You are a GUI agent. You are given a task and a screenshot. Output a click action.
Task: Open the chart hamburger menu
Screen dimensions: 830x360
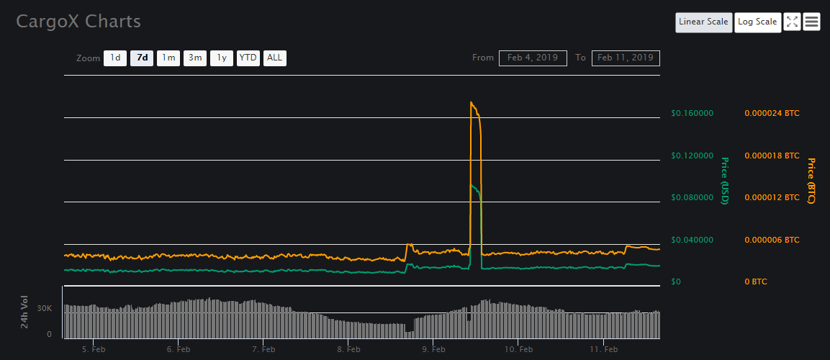[x=811, y=22]
